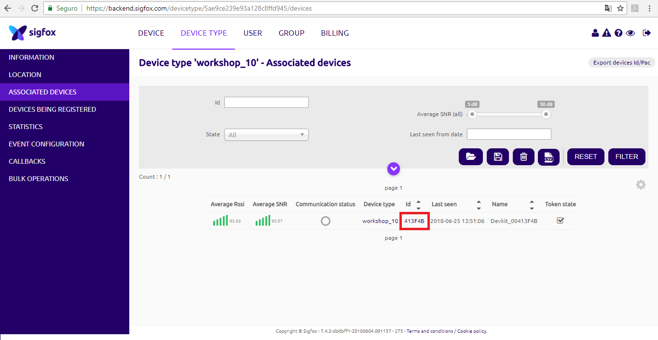Toggle the Token state checkbox

(560, 221)
